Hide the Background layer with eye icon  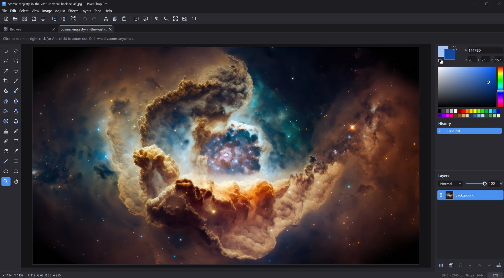441,195
